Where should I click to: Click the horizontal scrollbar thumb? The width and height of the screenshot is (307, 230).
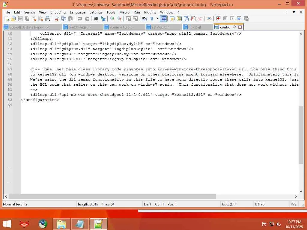click(112, 196)
